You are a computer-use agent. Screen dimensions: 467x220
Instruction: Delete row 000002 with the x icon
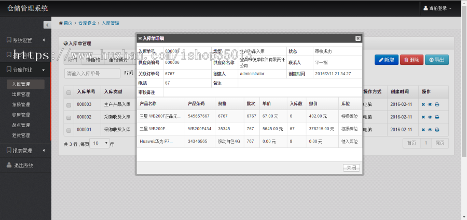423,117
